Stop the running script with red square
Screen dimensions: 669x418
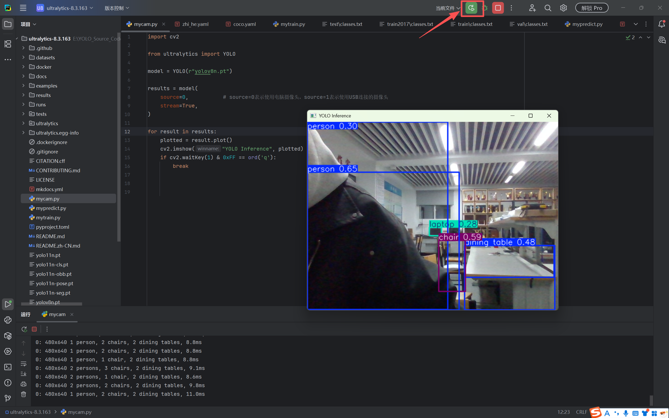click(498, 8)
